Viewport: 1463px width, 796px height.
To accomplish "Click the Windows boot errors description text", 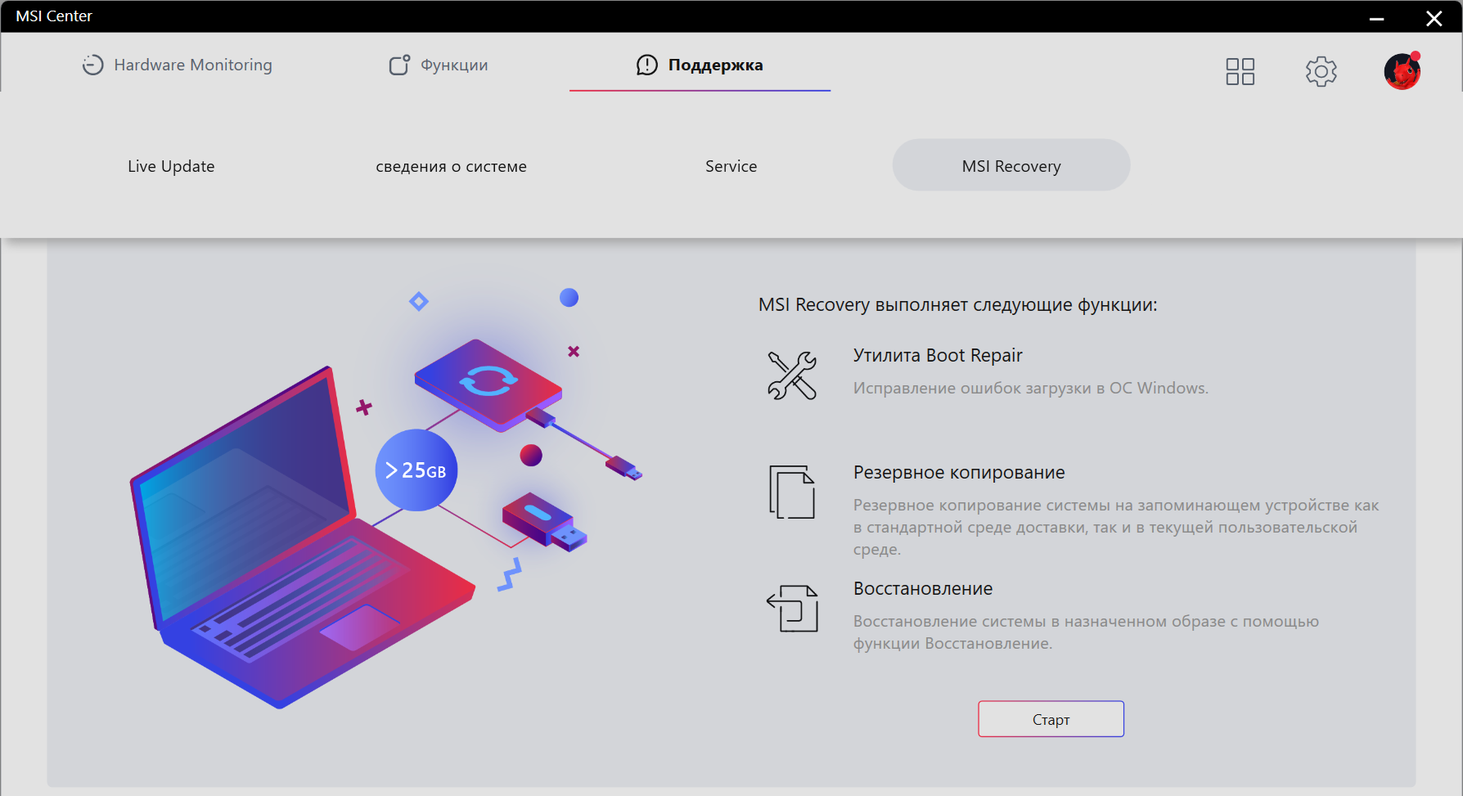I will click(1031, 388).
